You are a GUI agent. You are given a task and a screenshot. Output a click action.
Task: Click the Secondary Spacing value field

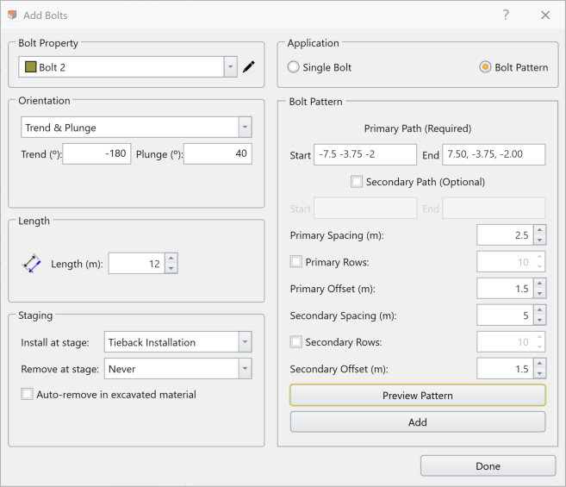click(505, 315)
